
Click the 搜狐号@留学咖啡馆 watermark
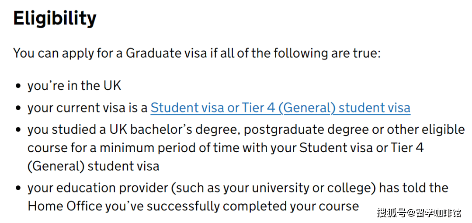[419, 213]
